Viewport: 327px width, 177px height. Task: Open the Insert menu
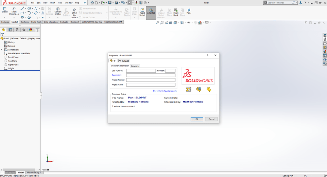pyautogui.click(x=52, y=3)
